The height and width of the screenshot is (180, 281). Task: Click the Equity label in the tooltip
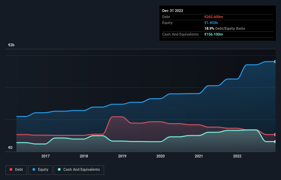167,23
